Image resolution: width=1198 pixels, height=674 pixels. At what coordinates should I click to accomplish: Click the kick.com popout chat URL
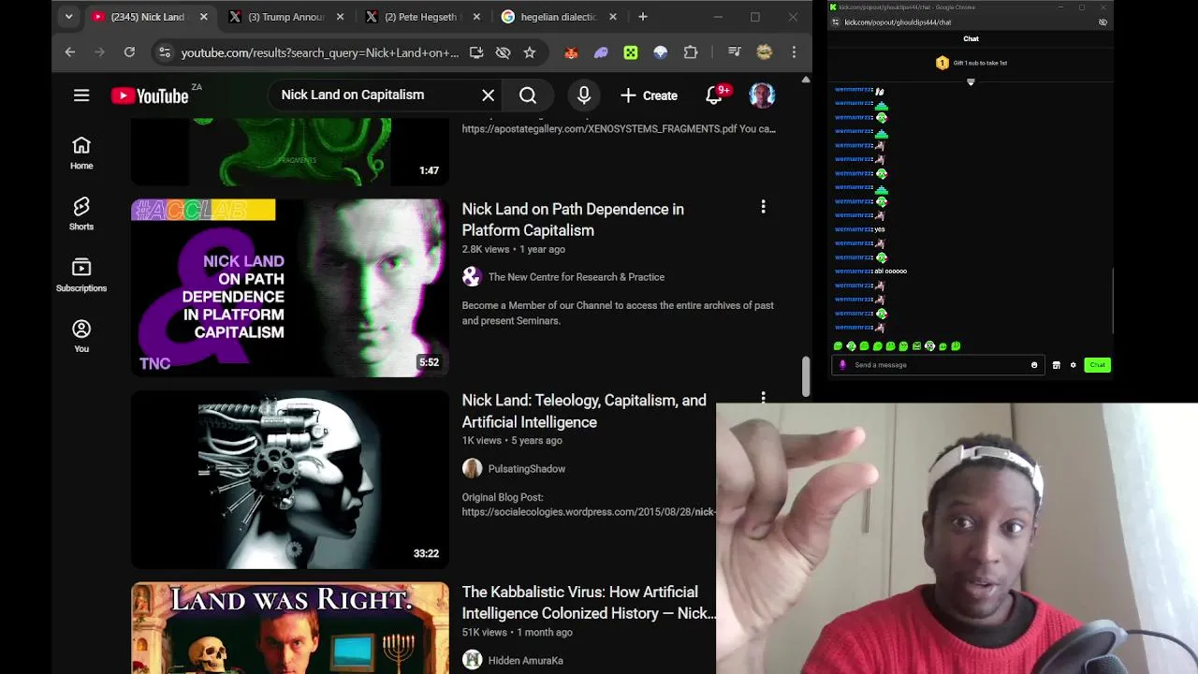[x=898, y=22]
